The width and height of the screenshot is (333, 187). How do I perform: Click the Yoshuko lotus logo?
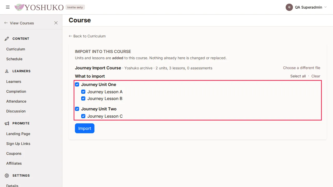click(19, 7)
